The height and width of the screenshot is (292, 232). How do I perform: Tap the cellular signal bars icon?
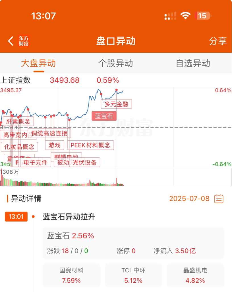pos(170,16)
